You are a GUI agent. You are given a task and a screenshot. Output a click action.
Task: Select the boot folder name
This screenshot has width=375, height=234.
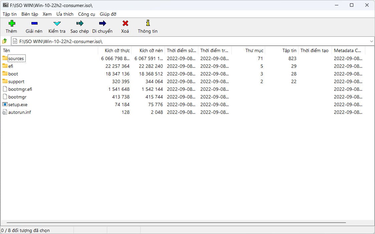[x=13, y=74]
